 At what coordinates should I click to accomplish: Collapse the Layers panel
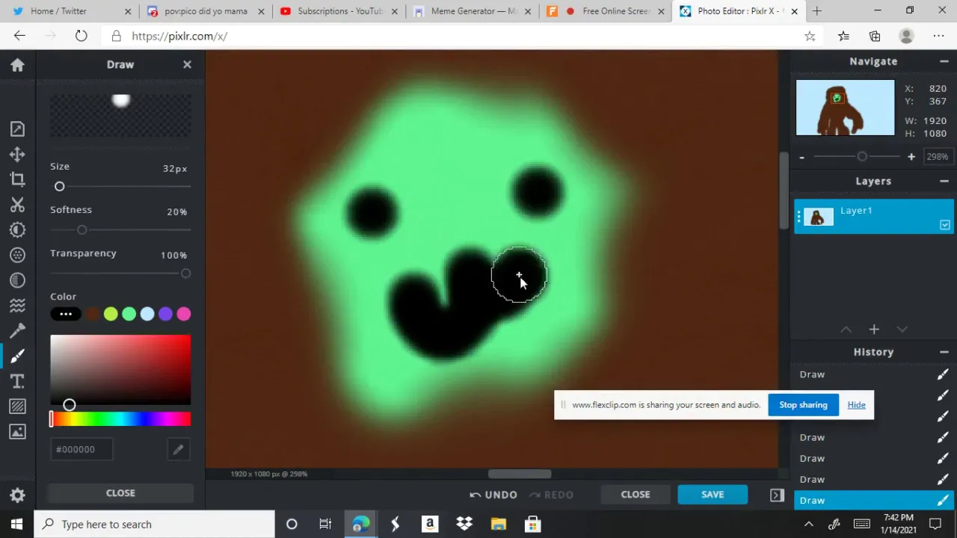pyautogui.click(x=944, y=181)
